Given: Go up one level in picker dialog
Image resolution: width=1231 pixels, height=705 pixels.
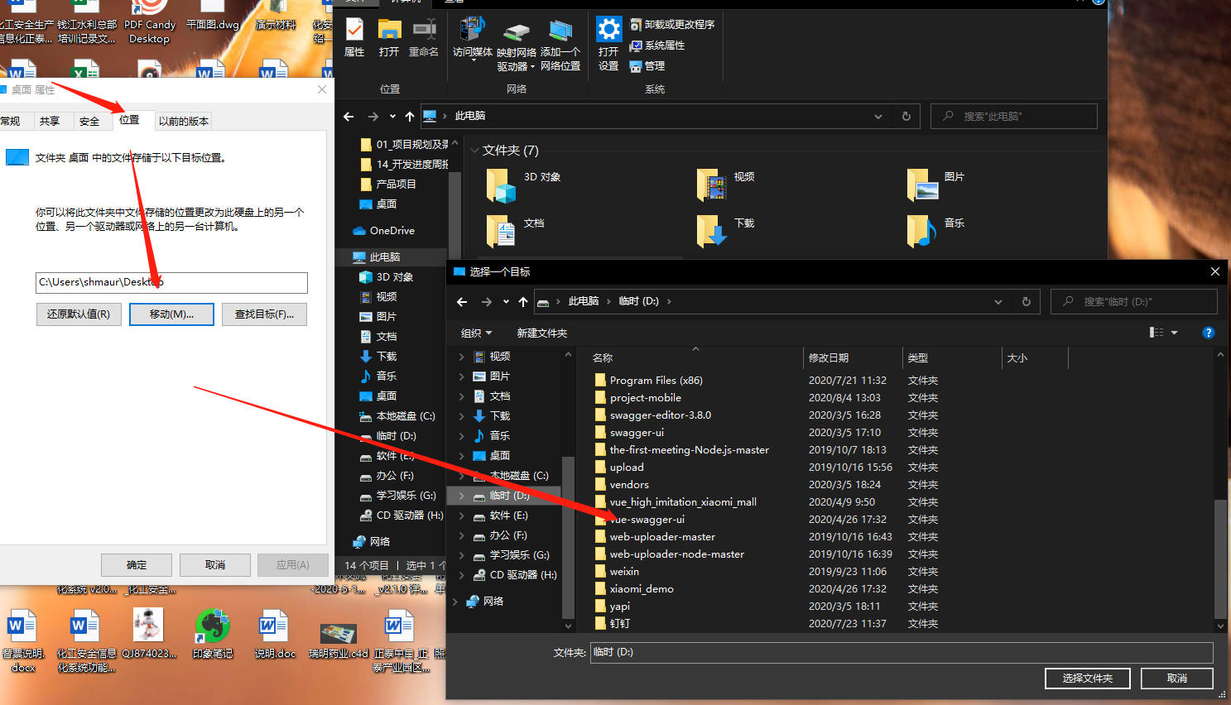Looking at the screenshot, I should point(523,302).
